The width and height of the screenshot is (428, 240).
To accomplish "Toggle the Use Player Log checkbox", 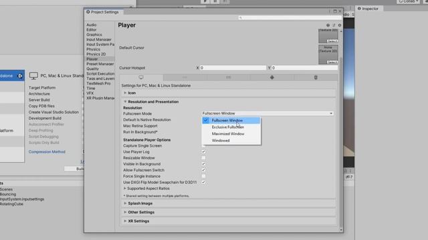I will coord(203,152).
